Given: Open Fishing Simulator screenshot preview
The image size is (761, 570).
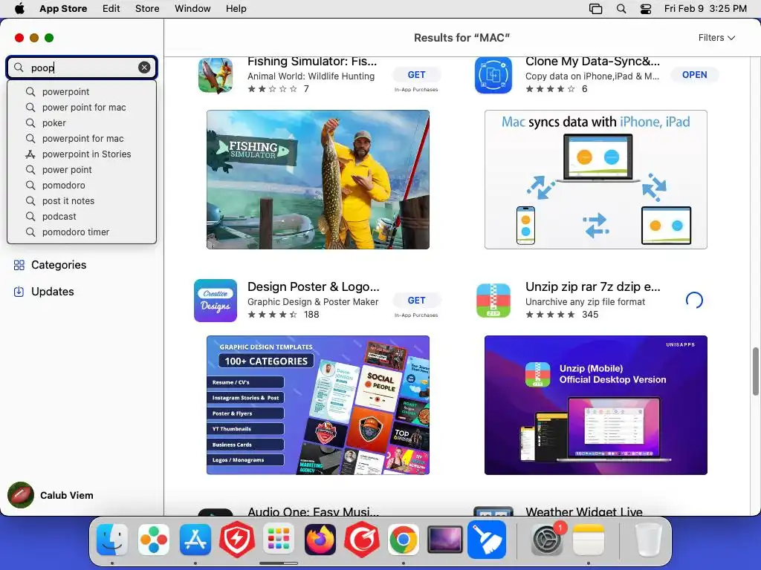Looking at the screenshot, I should click(x=318, y=180).
